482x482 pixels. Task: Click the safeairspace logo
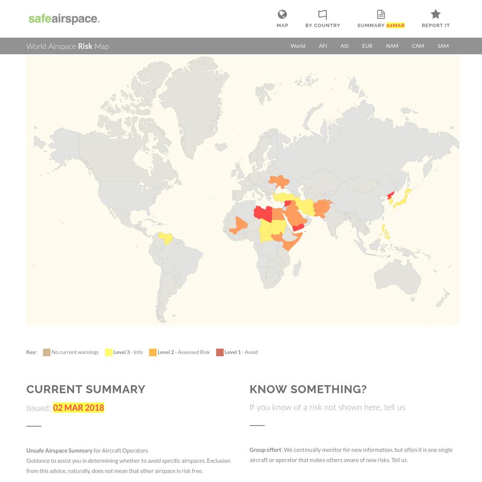(64, 19)
